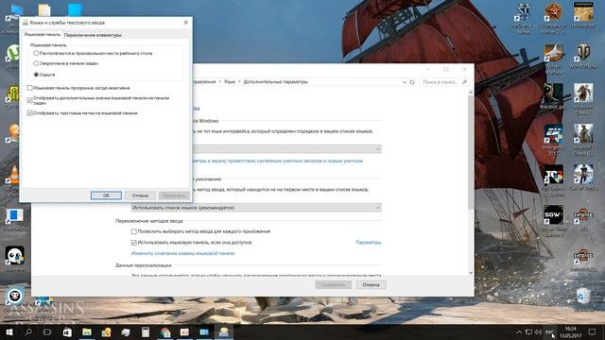Expand address bar history dropdown arrow
This screenshot has height=340, width=605.
point(404,82)
